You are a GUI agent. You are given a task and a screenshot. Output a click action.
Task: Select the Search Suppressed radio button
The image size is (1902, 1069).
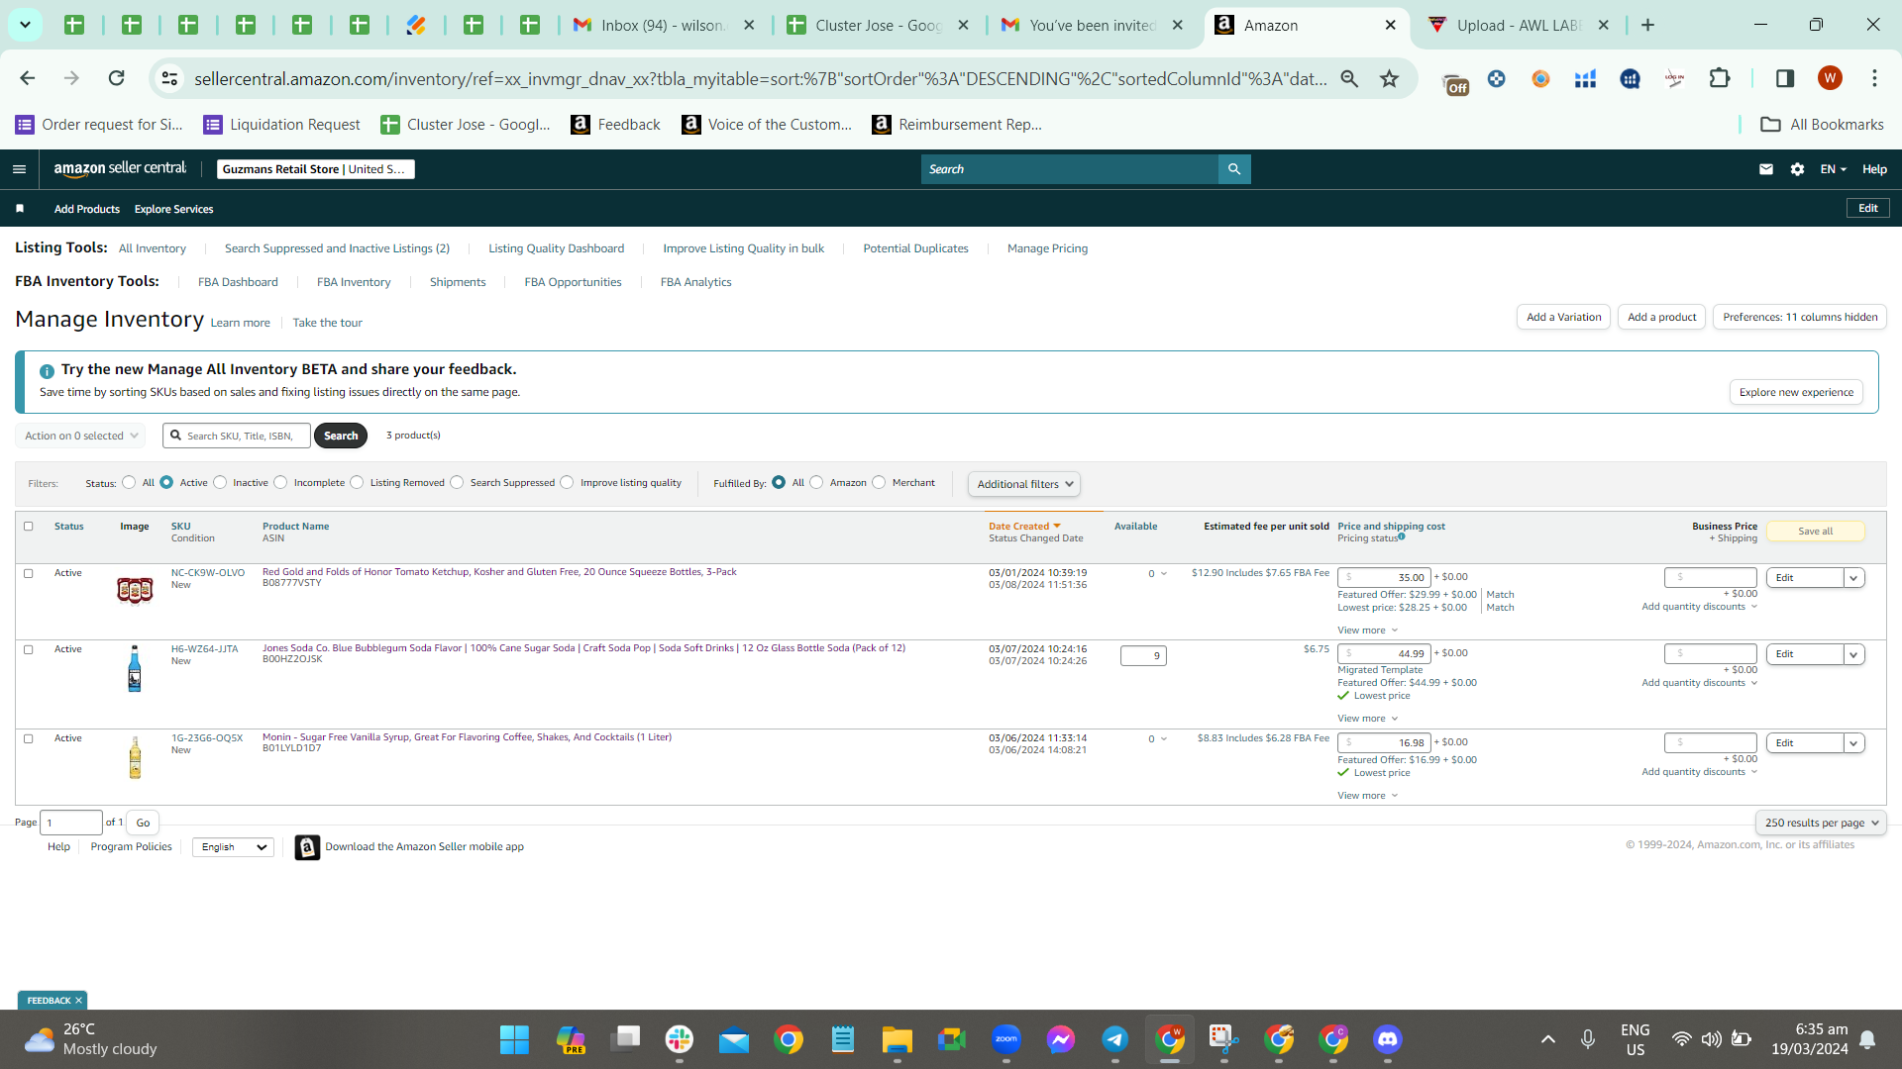[457, 483]
